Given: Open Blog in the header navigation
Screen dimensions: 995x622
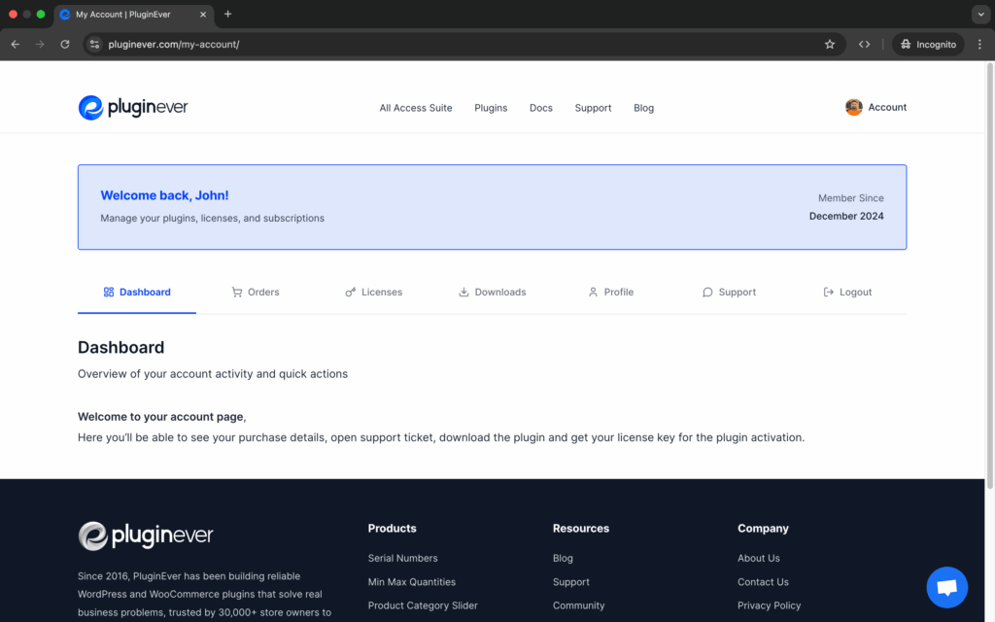Looking at the screenshot, I should pyautogui.click(x=643, y=108).
